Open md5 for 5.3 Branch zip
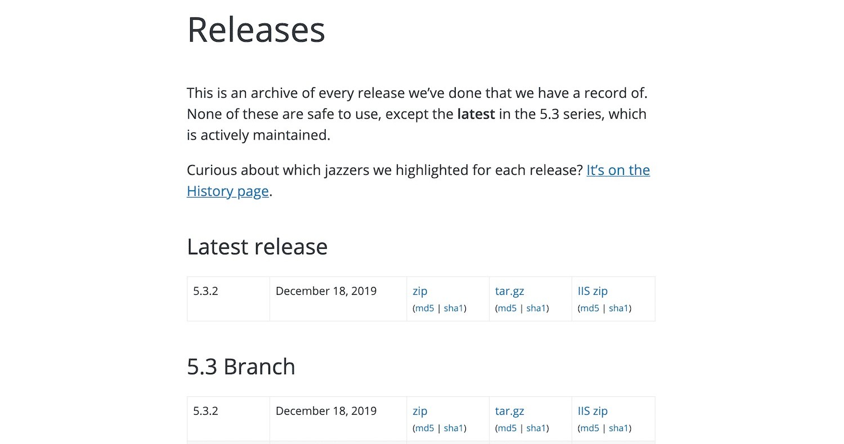Image resolution: width=844 pixels, height=444 pixels. click(x=425, y=428)
